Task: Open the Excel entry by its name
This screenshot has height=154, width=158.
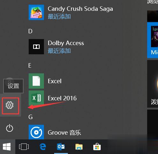Action: (x=54, y=81)
